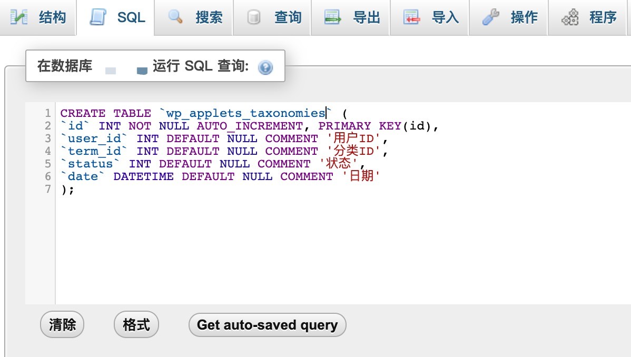Click the `term_id` column definition line
Viewport: 631px width, 357px height.
(224, 151)
